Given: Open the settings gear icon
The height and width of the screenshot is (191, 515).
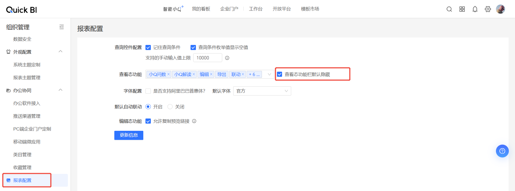Looking at the screenshot, I should (x=488, y=9).
